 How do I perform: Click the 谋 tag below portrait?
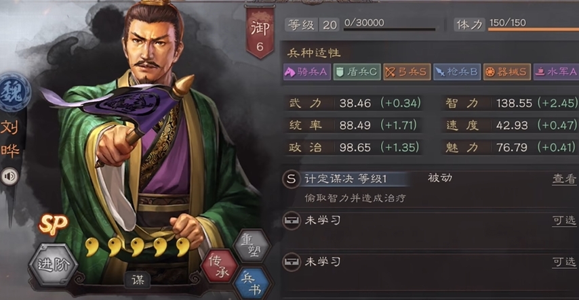138,280
